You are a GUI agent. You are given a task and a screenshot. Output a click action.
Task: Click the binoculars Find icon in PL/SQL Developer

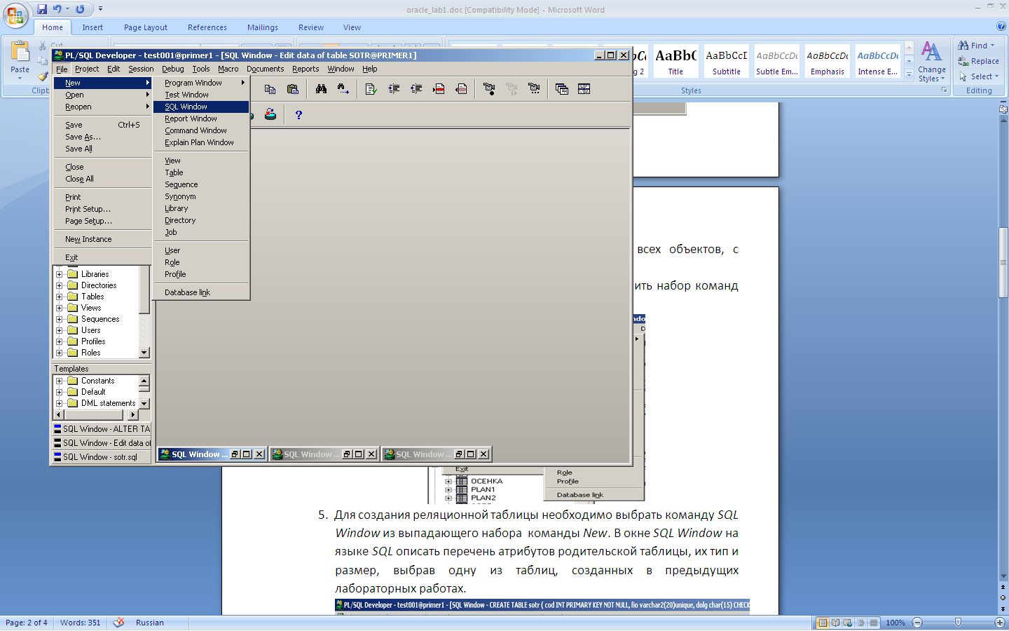321,89
